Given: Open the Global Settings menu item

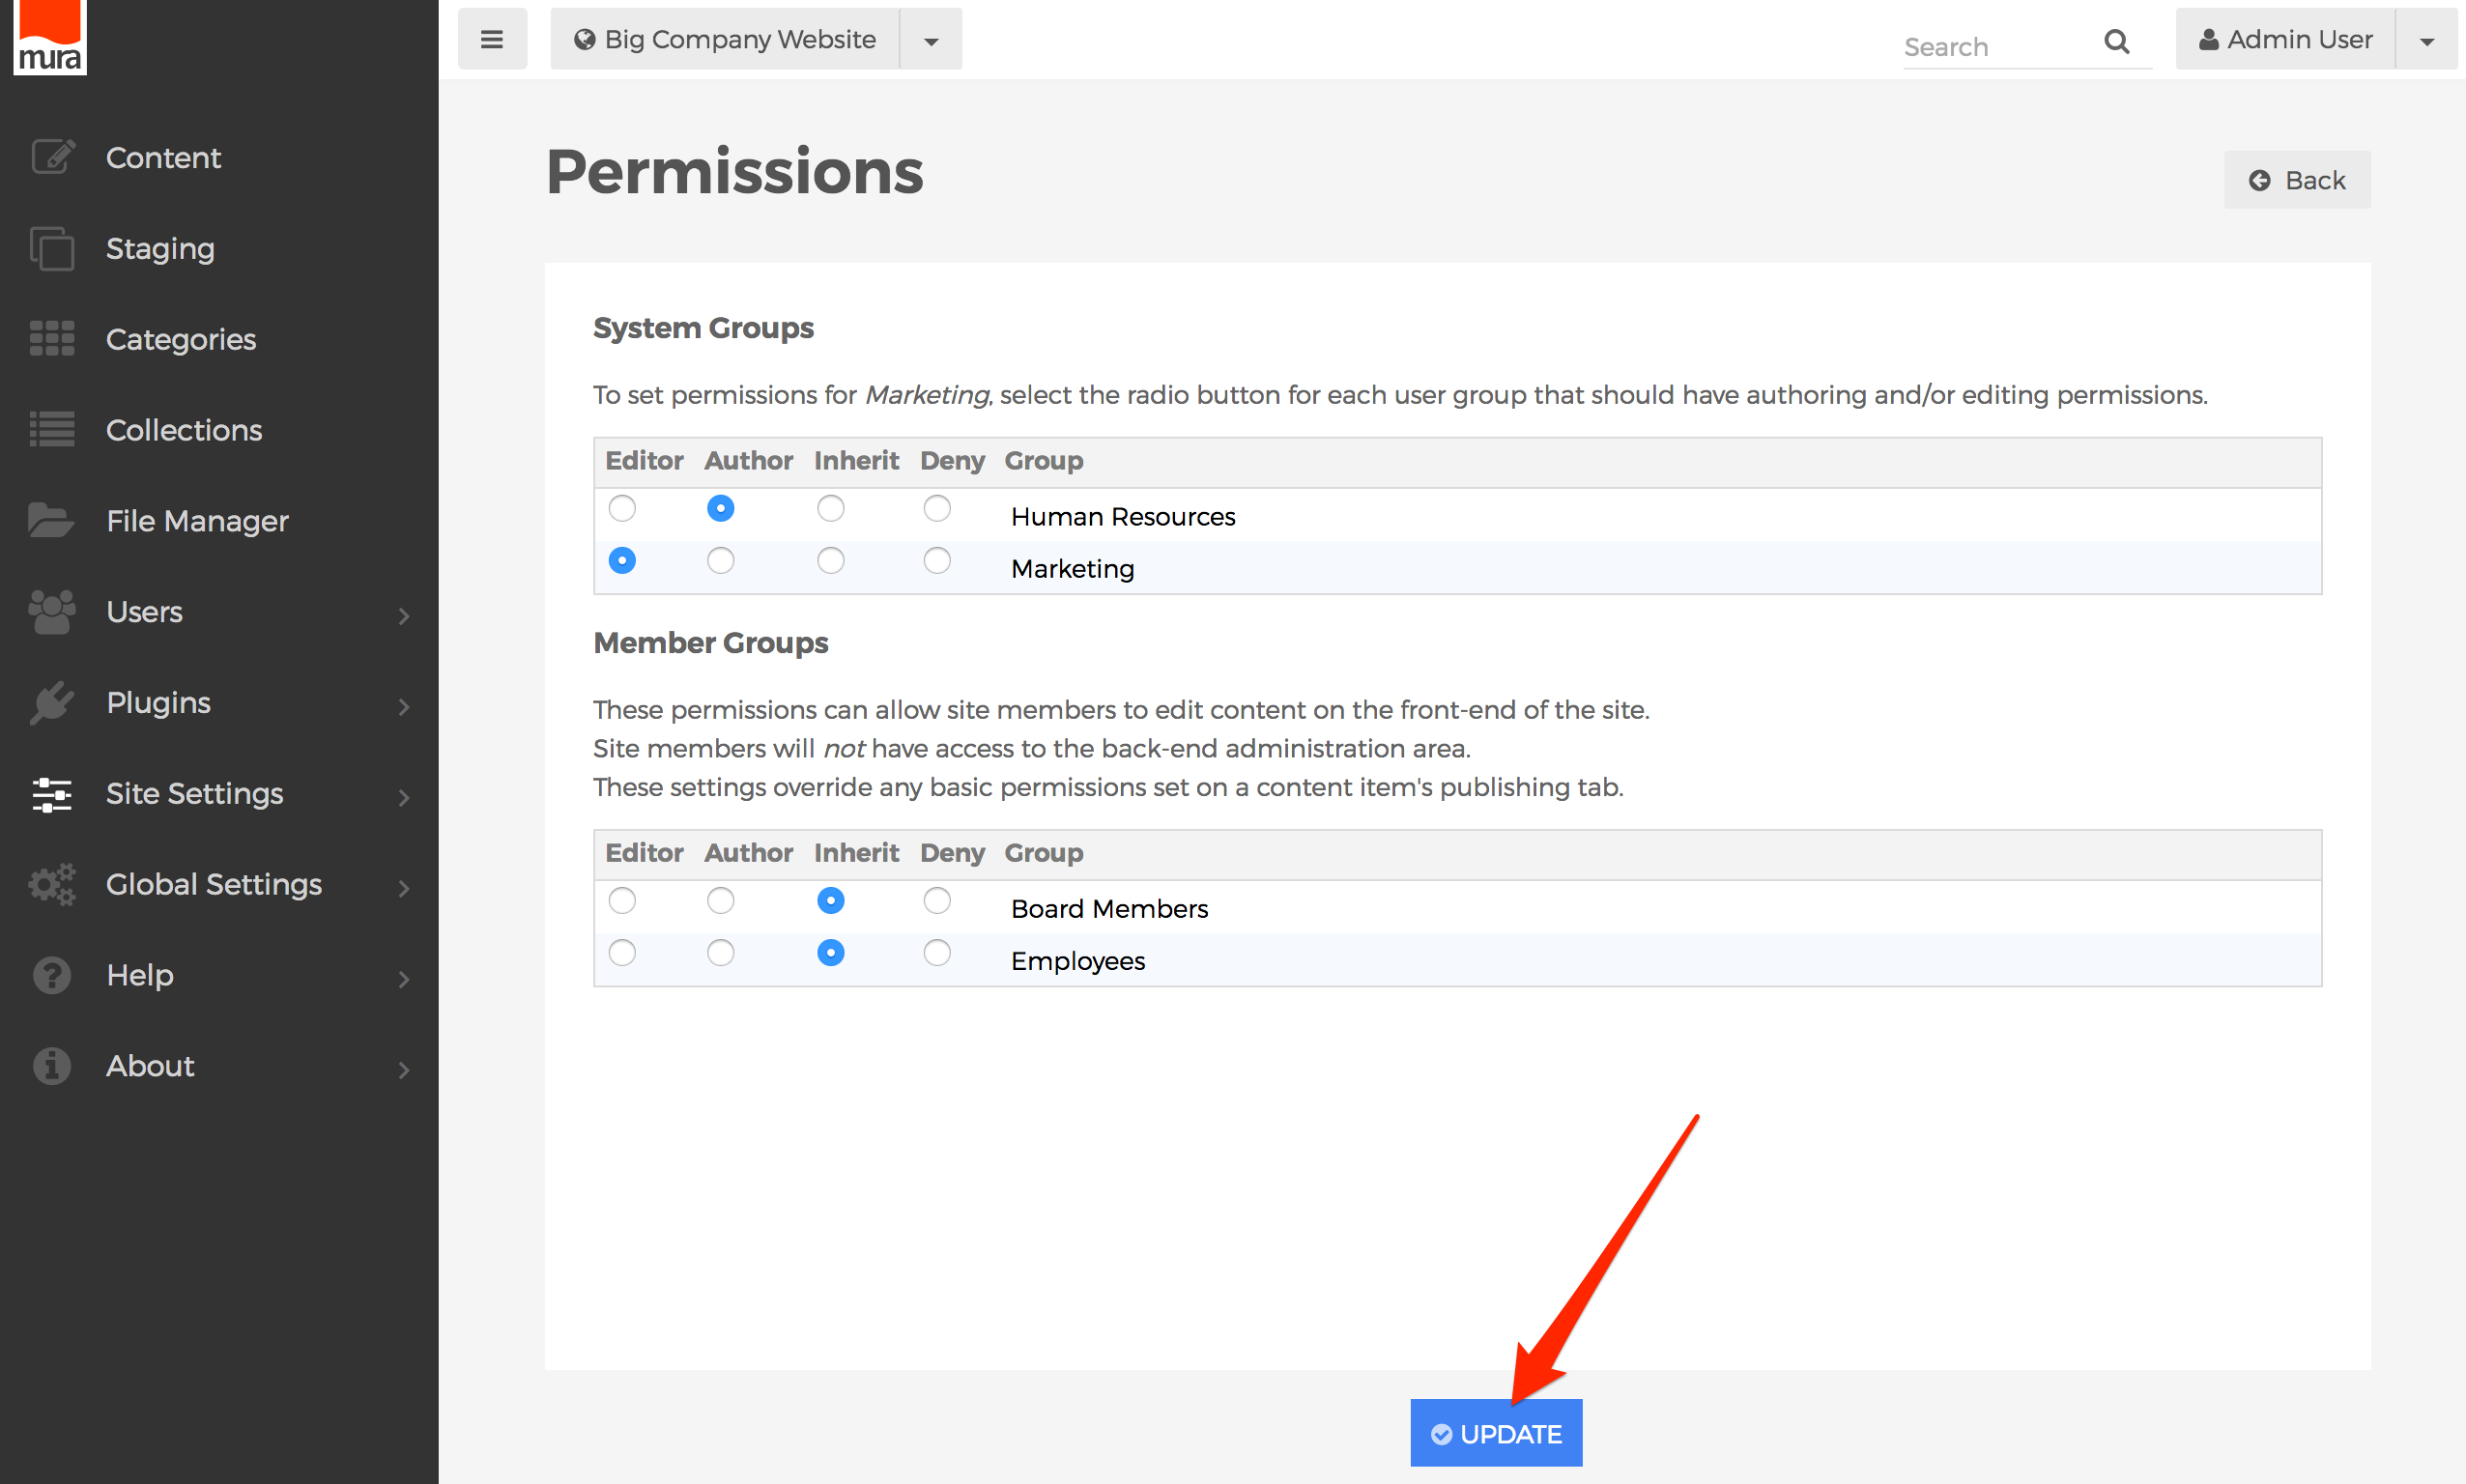Looking at the screenshot, I should pos(214,884).
